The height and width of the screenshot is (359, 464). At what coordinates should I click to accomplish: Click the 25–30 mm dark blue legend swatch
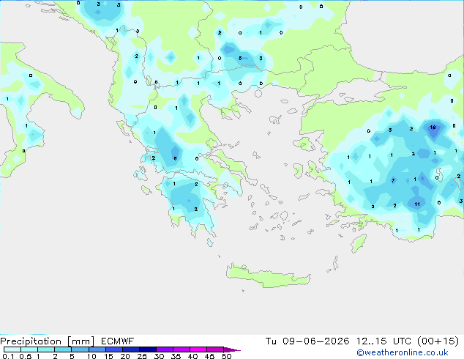coord(148,349)
